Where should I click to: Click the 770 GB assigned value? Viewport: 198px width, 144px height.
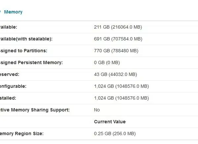coord(116,51)
